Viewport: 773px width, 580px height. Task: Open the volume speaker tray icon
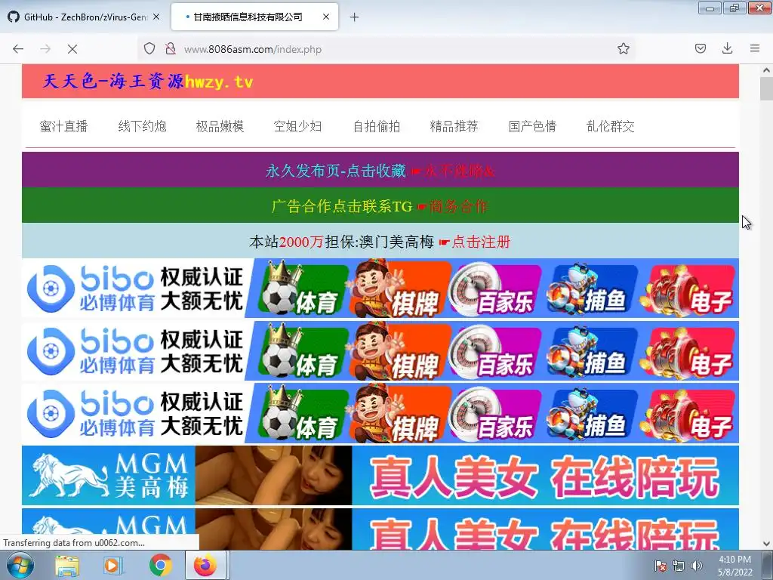(696, 566)
